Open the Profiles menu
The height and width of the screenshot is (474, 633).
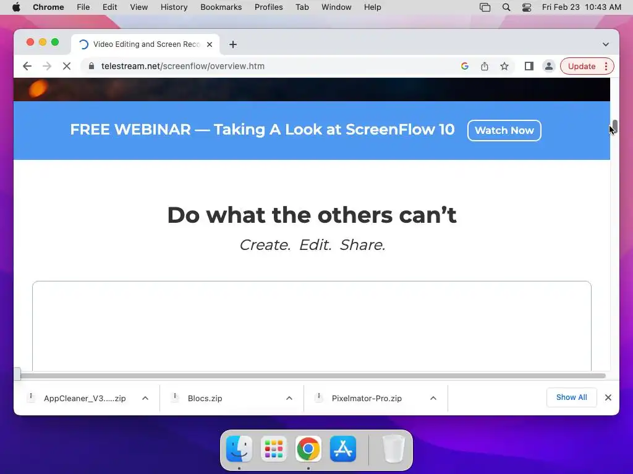268,7
